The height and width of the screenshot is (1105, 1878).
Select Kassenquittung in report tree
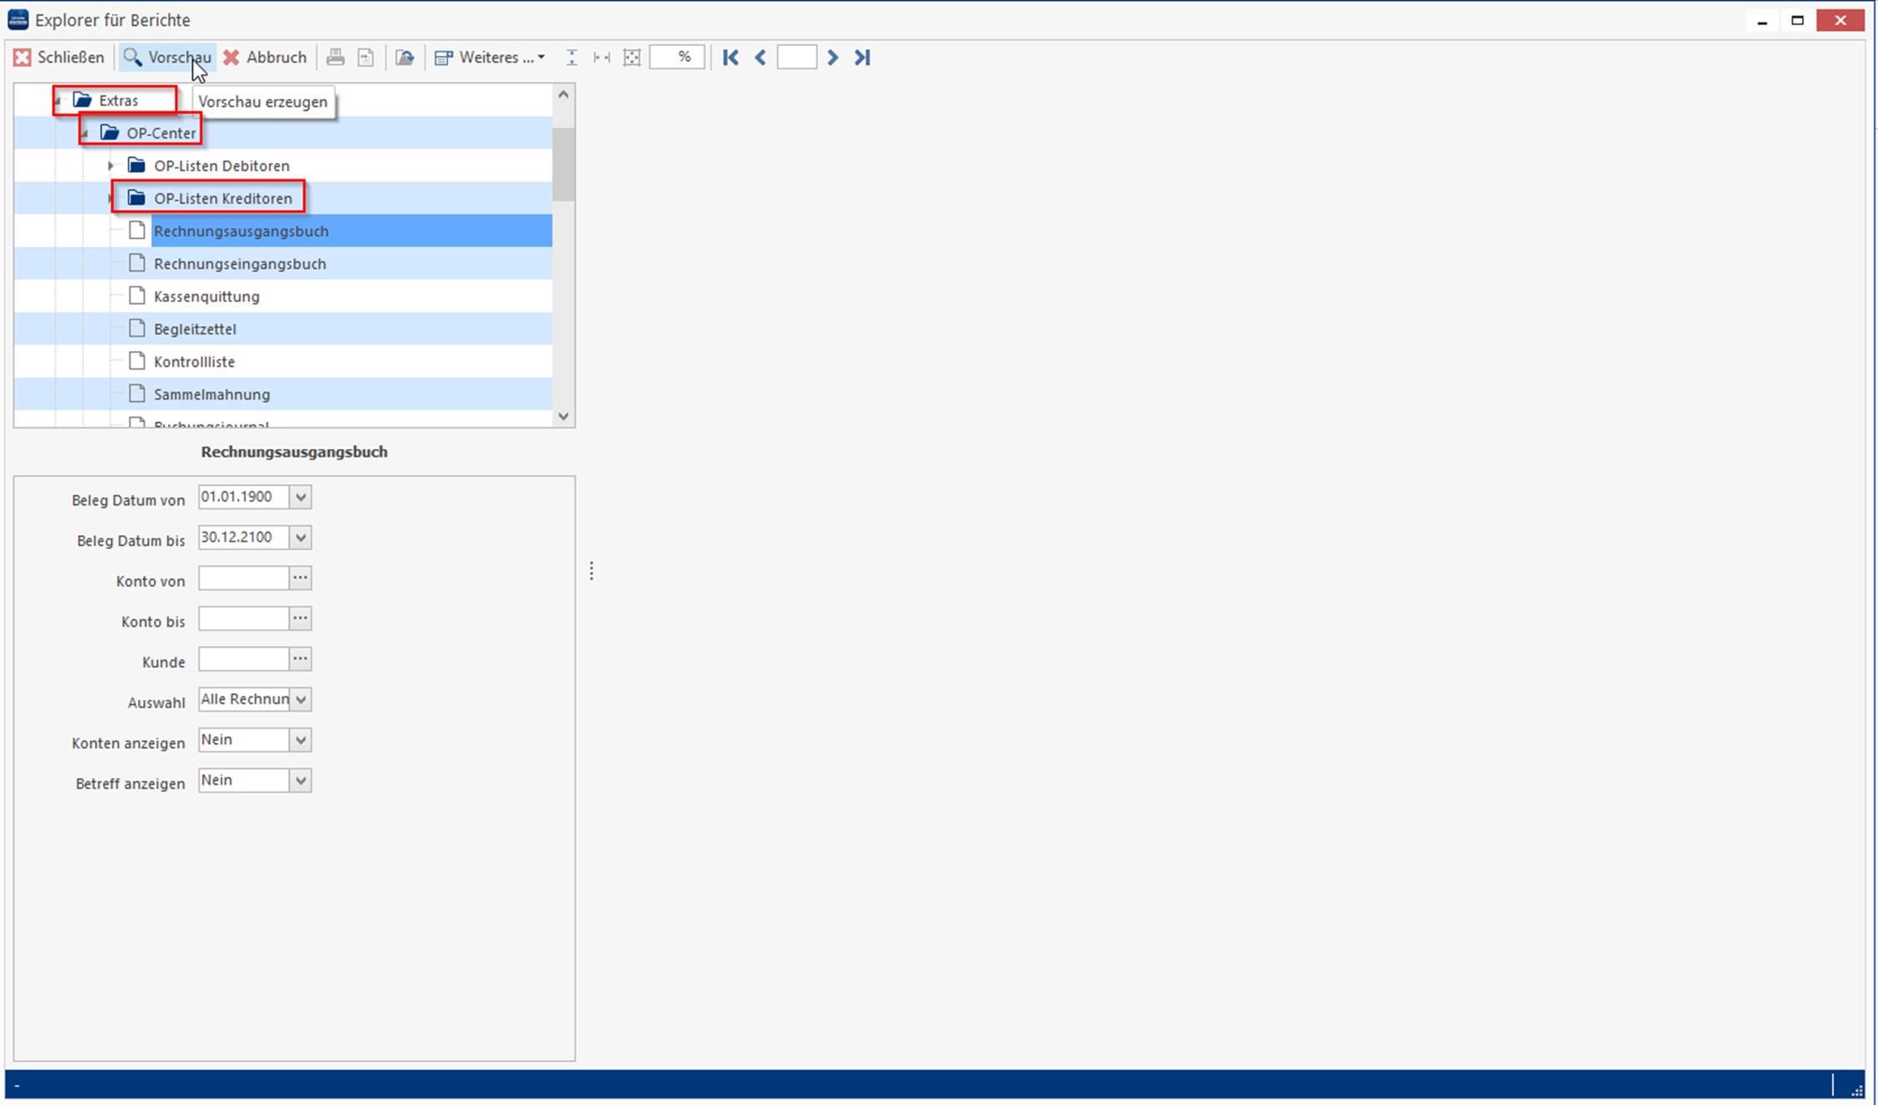tap(206, 297)
